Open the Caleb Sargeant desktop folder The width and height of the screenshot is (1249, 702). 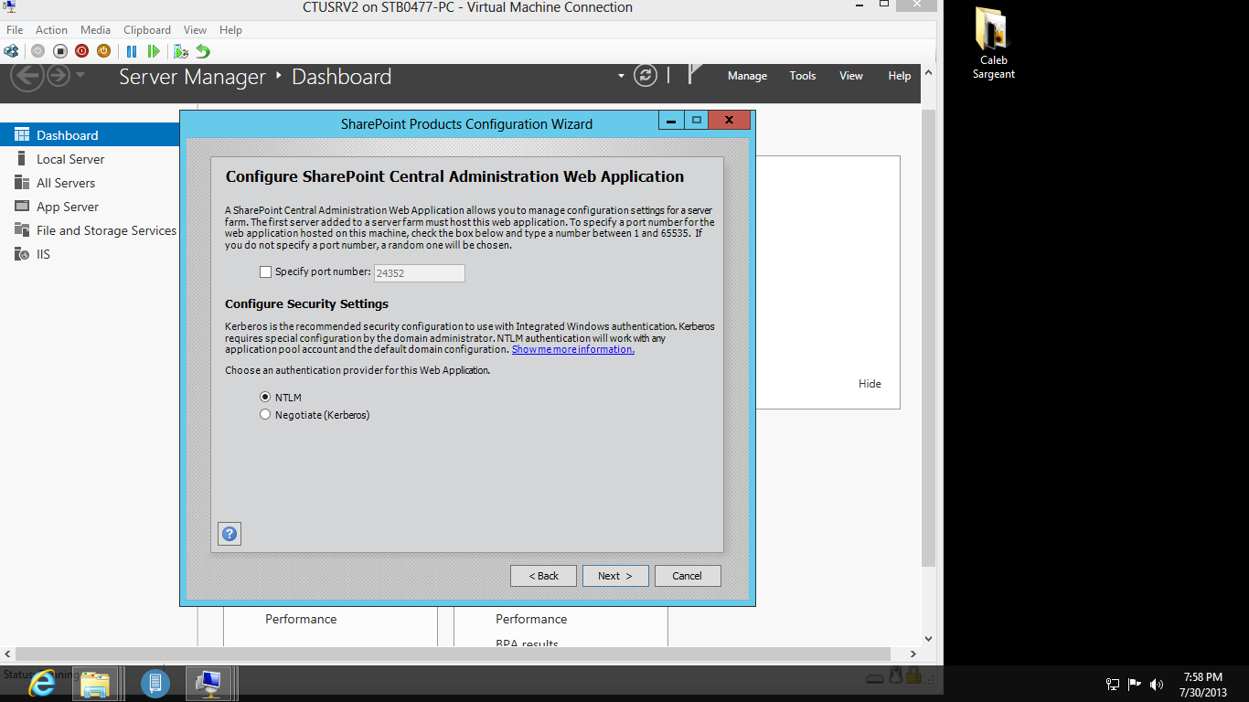(x=993, y=43)
